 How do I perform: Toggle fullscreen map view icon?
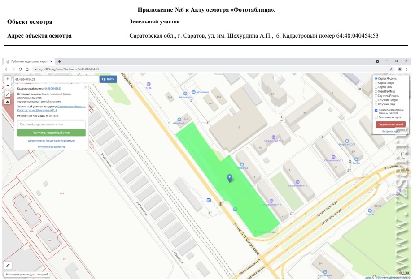(x=8, y=94)
